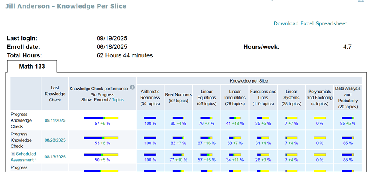This screenshot has width=369, height=172.
Task: Open the 09/11/2025 knowledge check date link
Action: click(55, 120)
